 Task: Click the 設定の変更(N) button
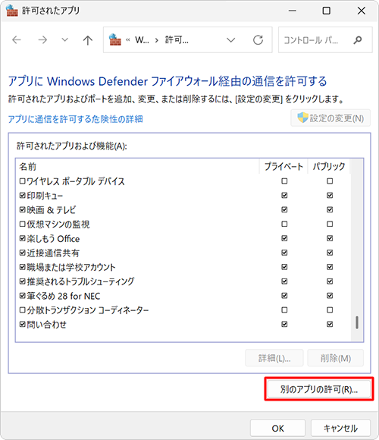click(330, 118)
